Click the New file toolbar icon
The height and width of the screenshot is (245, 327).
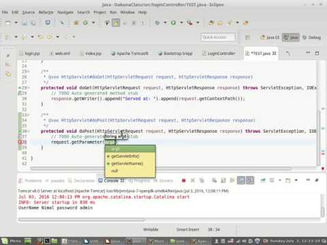(8, 23)
